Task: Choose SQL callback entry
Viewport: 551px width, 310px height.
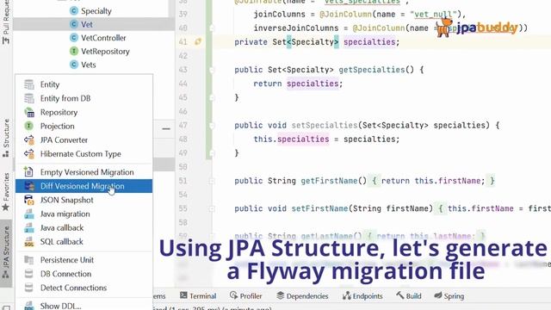Action: click(84, 241)
